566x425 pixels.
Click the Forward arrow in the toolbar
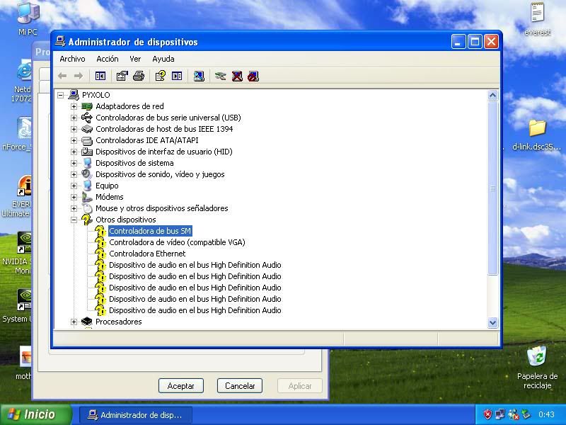78,76
